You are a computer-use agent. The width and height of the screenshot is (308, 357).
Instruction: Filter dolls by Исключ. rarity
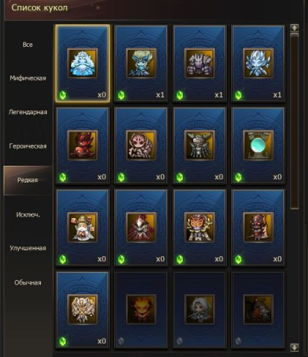pyautogui.click(x=28, y=214)
